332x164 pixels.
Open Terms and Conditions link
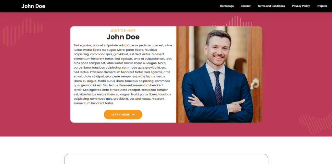(x=271, y=6)
